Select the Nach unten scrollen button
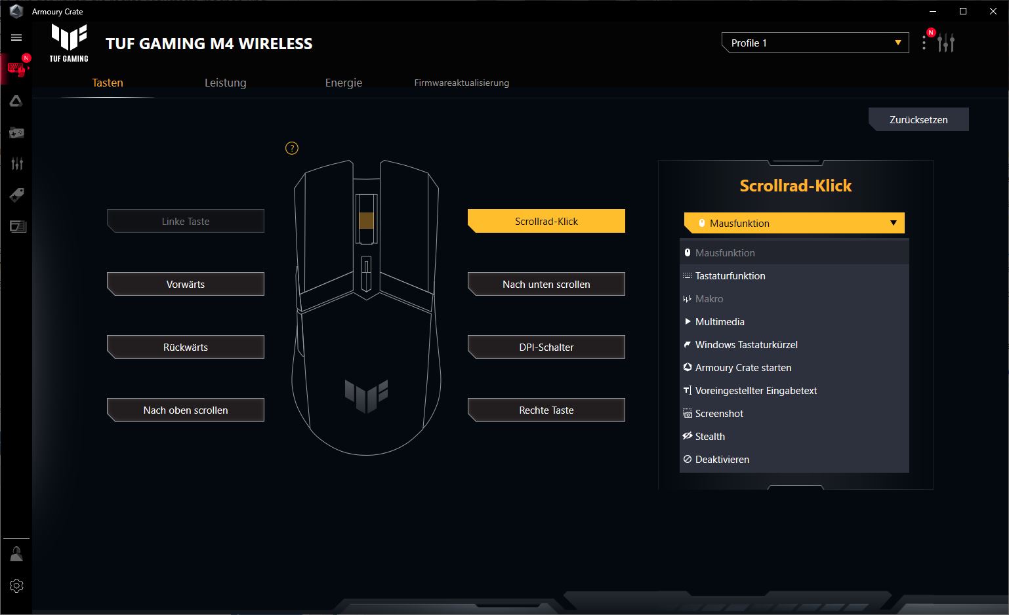 [546, 284]
